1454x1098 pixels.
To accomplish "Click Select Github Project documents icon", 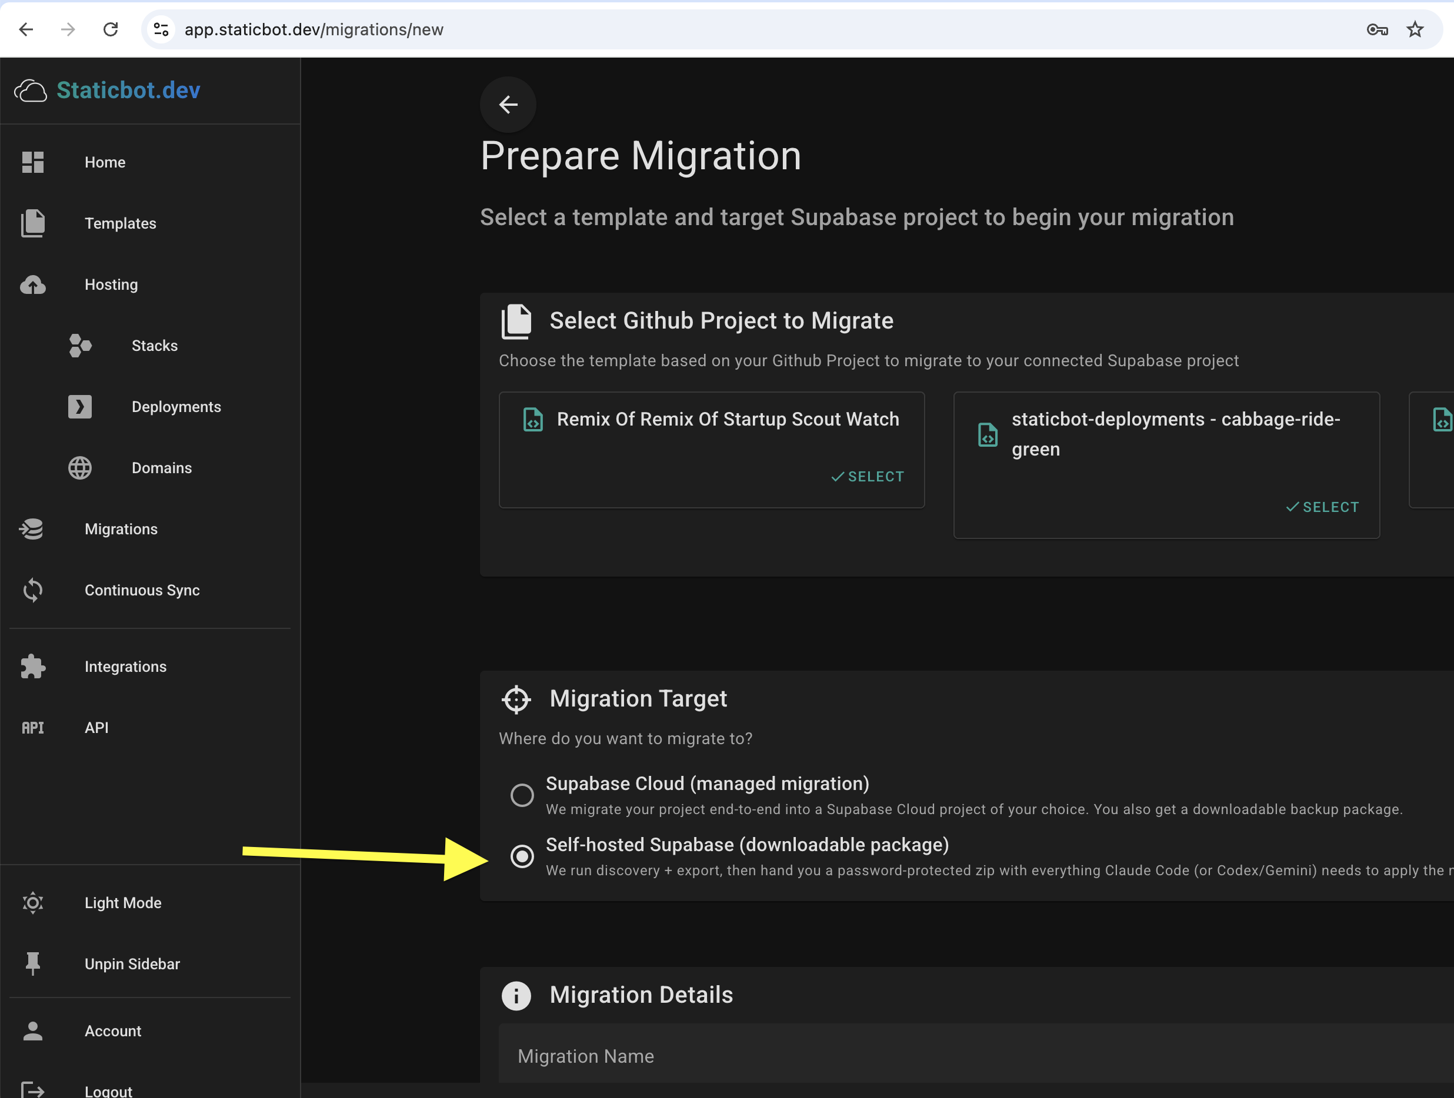I will pos(516,321).
